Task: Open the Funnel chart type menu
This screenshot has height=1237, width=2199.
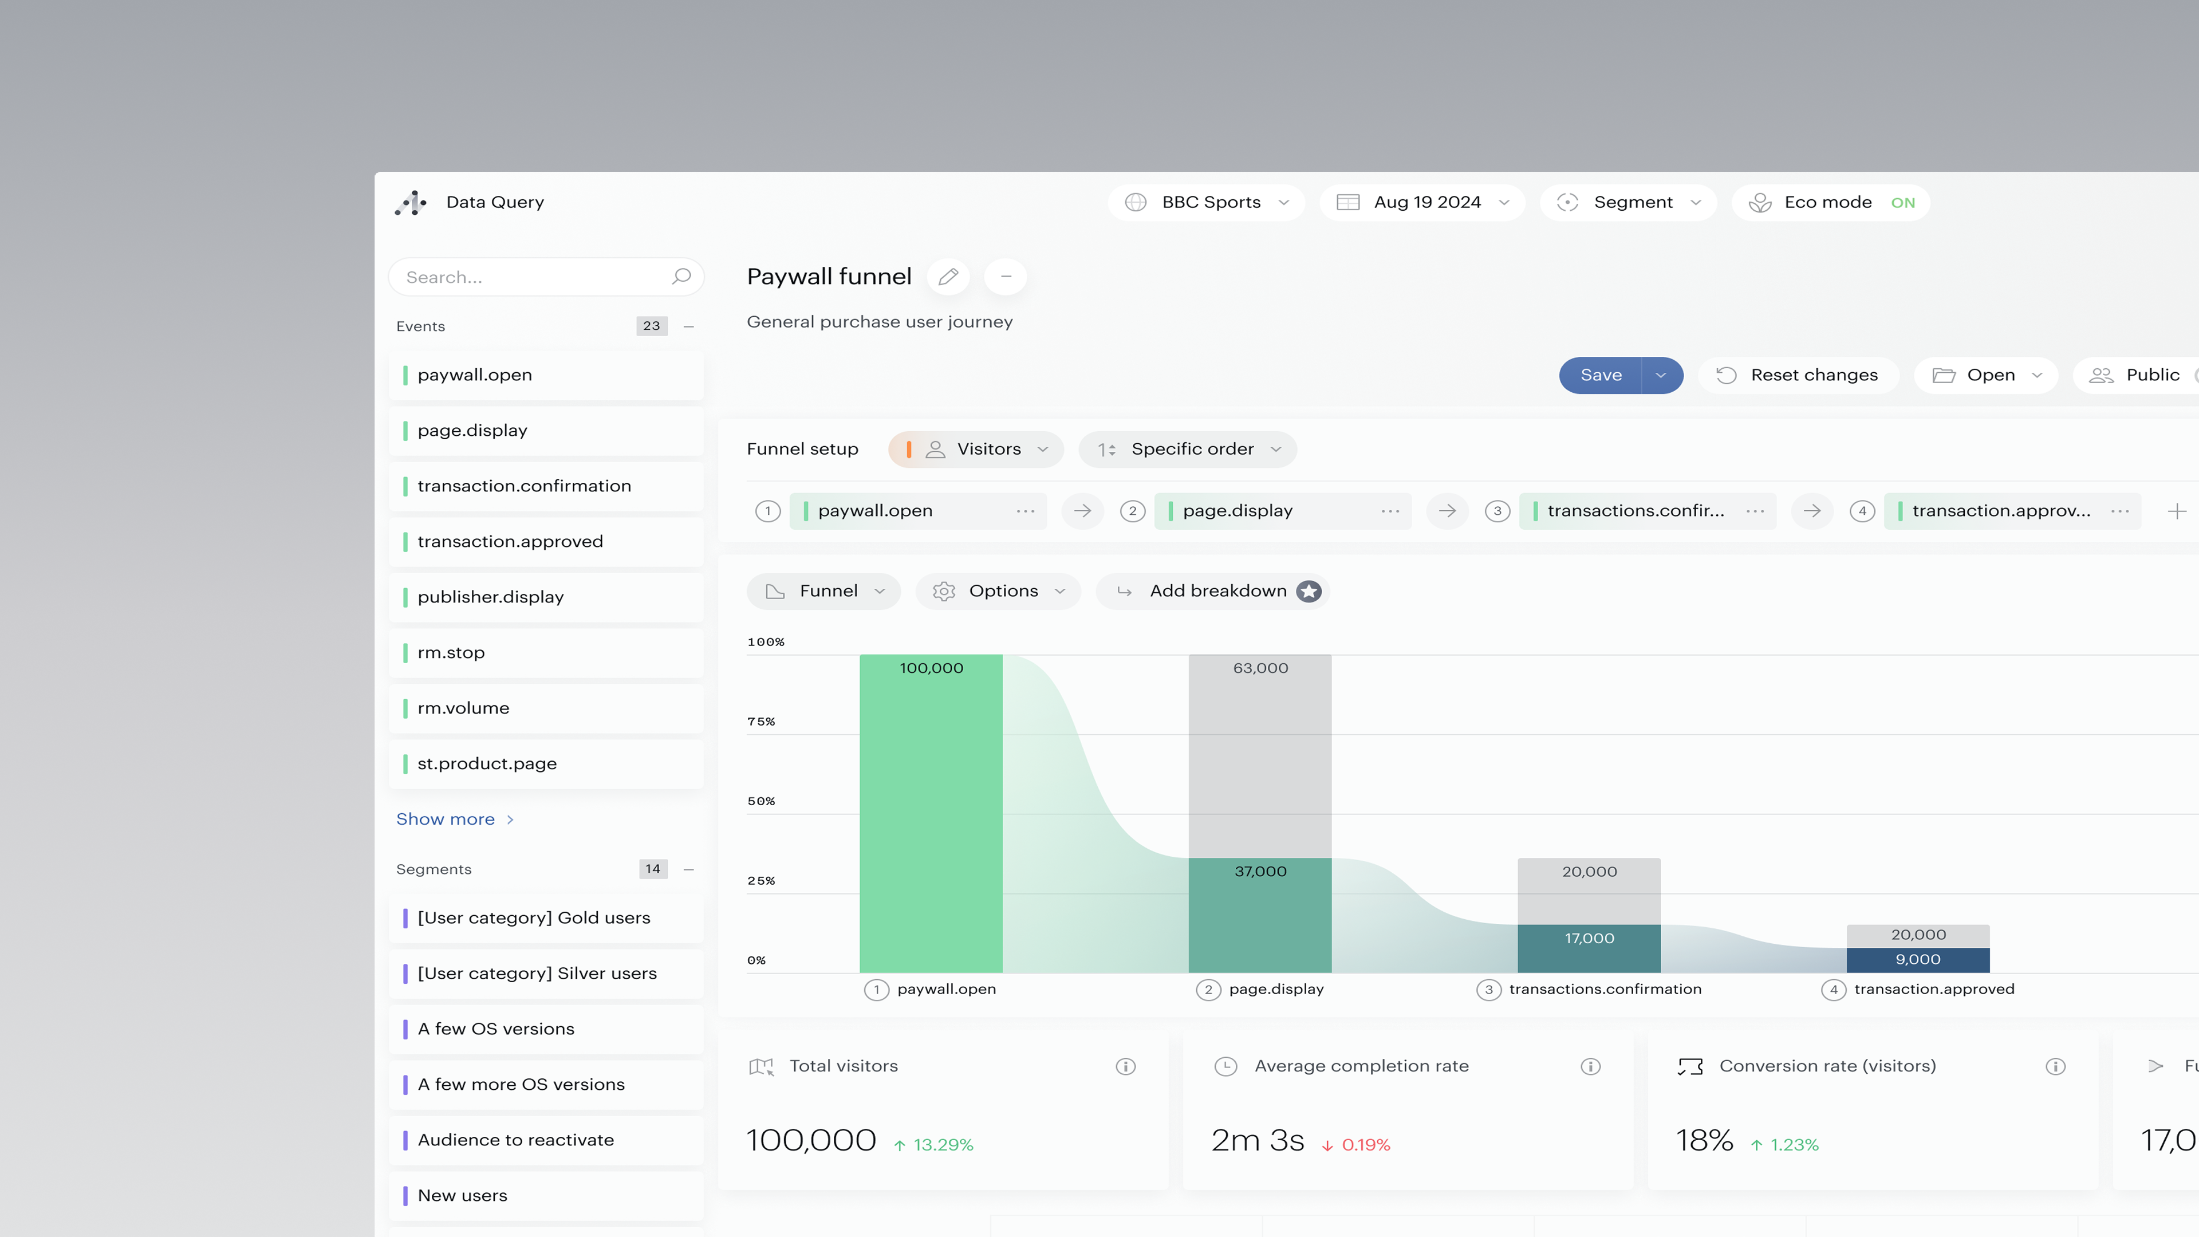Action: (824, 592)
